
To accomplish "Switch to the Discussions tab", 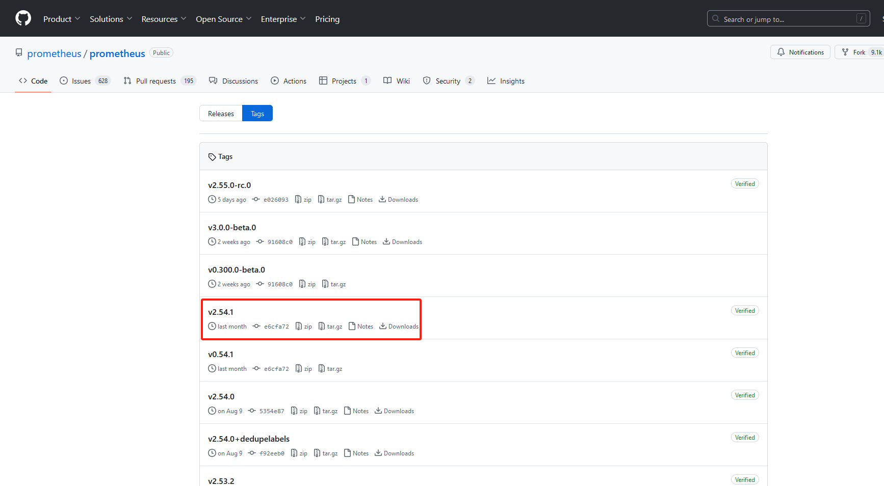I will point(233,81).
